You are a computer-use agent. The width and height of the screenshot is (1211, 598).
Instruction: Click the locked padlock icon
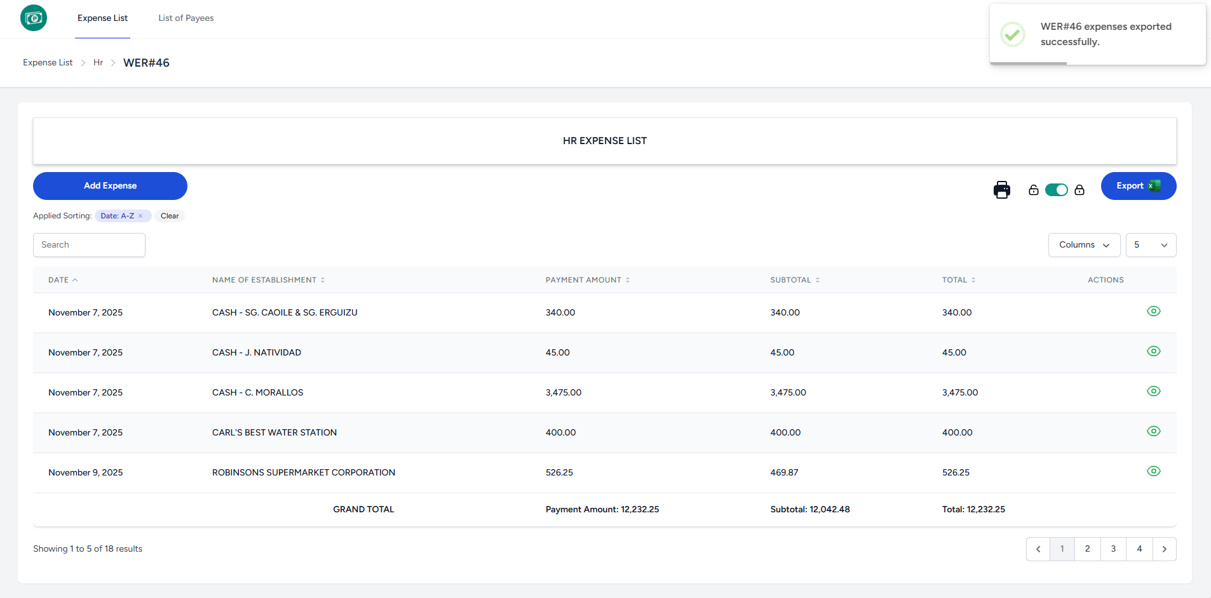pyautogui.click(x=1079, y=190)
